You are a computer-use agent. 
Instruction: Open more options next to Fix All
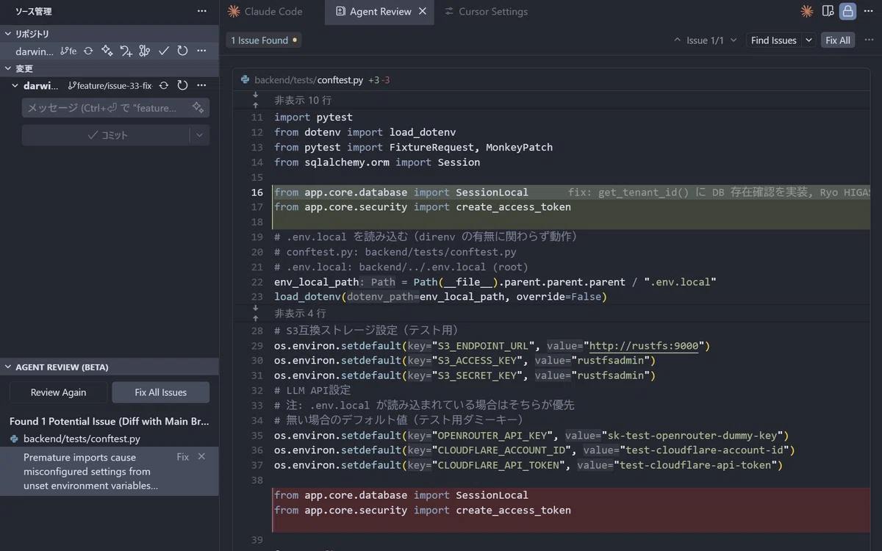tap(868, 40)
